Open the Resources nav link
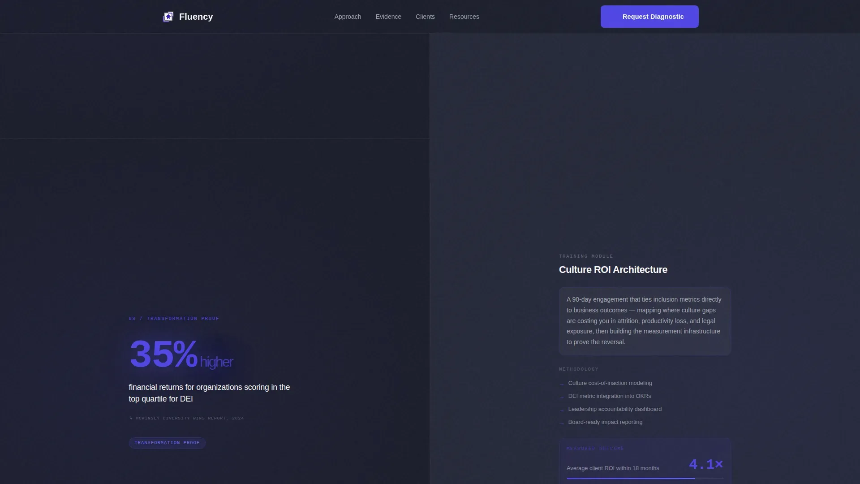The height and width of the screenshot is (484, 860). click(464, 17)
